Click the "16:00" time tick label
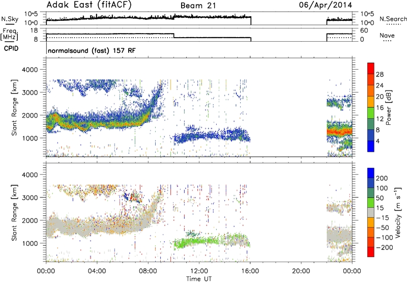The height and width of the screenshot is (282, 407). tap(250, 271)
